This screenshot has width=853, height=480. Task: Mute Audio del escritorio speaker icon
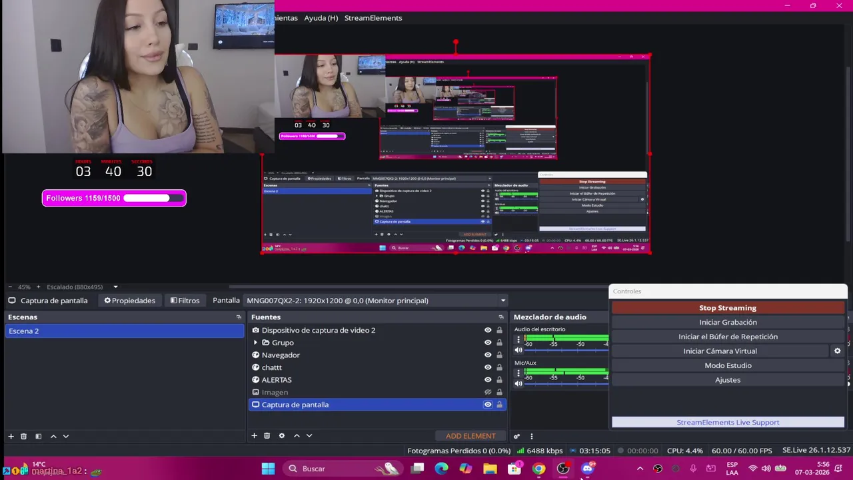click(x=518, y=350)
